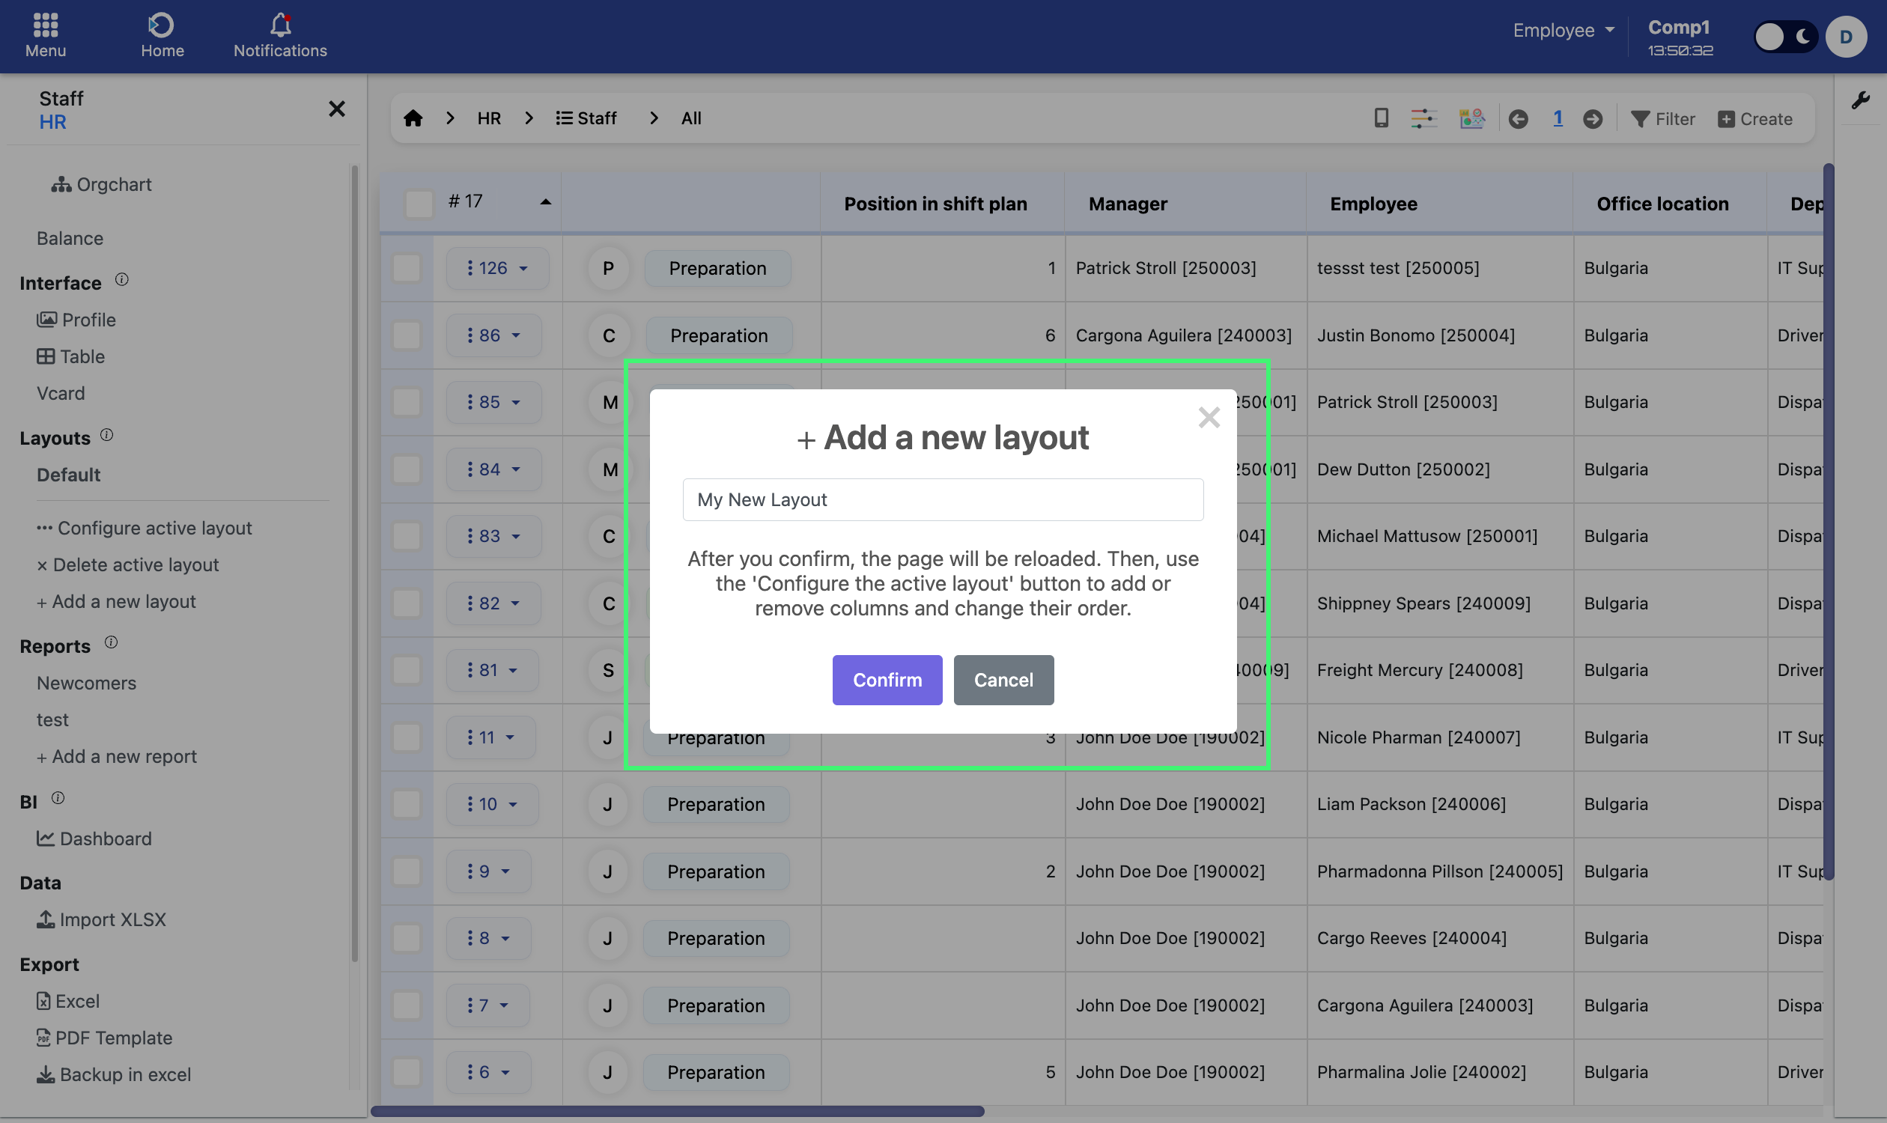Click Import XLSX in Data
This screenshot has width=1887, height=1123.
[x=100, y=919]
